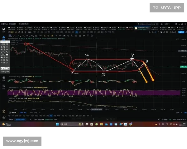Click the play button at the chart bottom
The image size is (187, 149).
pos(93,119)
